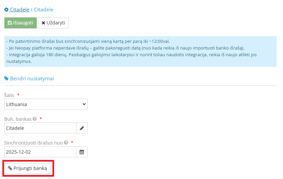This screenshot has height=179, width=283.
Task: Open the calendar date picker icon
Action: pos(82,152)
